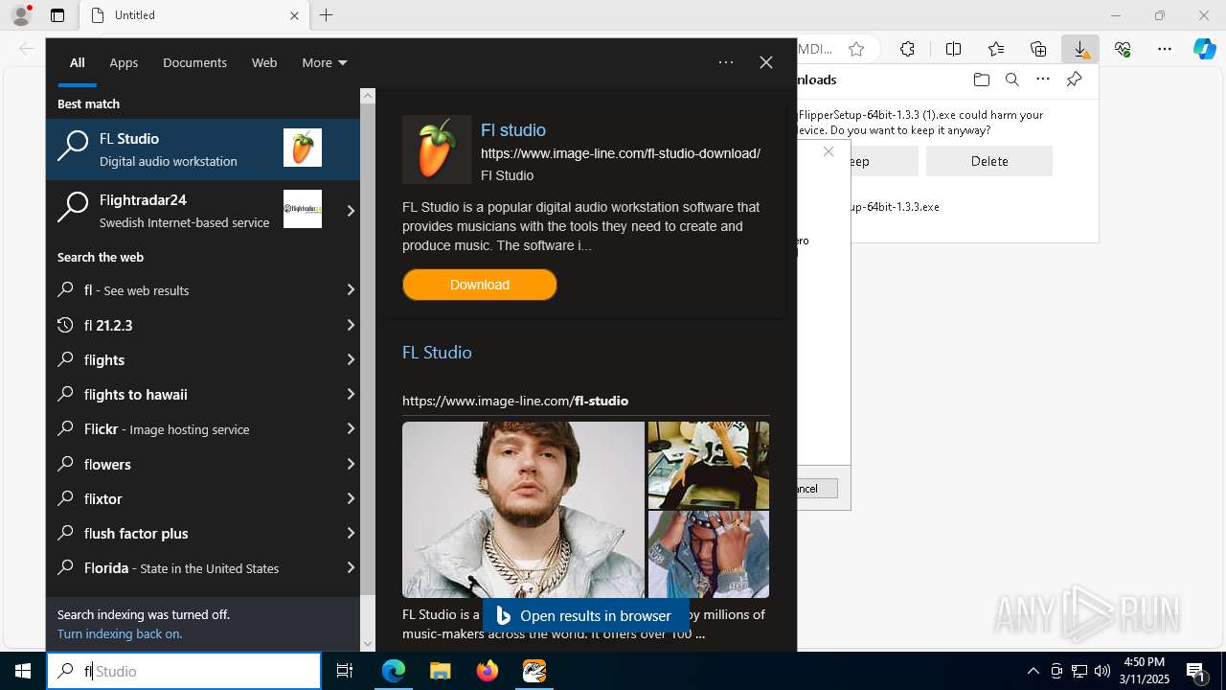The image size is (1226, 690).
Task: Expand the 'flights to hawaii' suggestion arrow
Action: (x=351, y=394)
